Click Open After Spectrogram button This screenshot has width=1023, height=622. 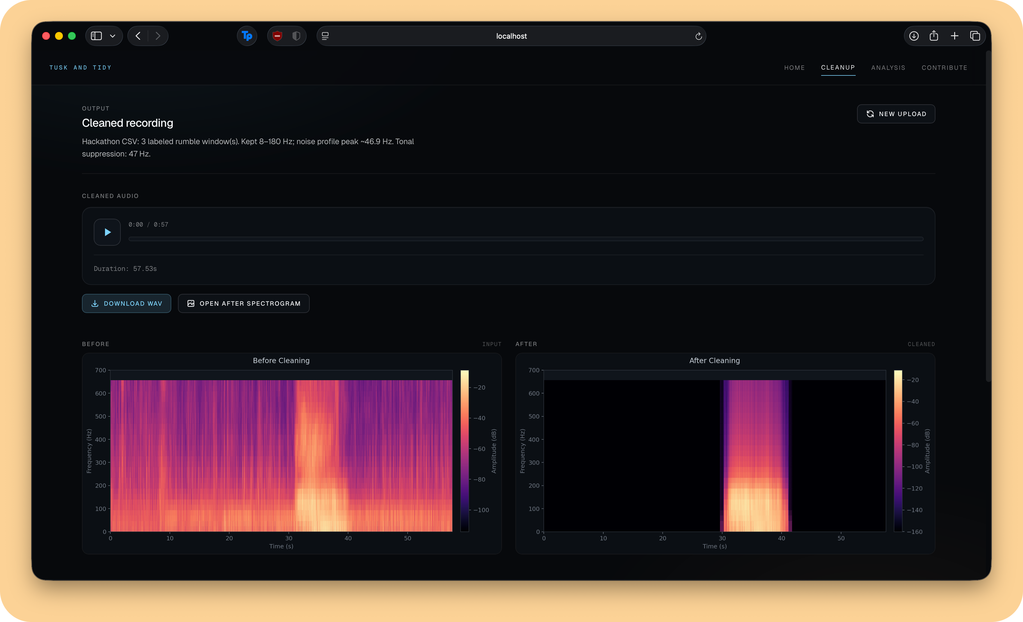click(244, 303)
